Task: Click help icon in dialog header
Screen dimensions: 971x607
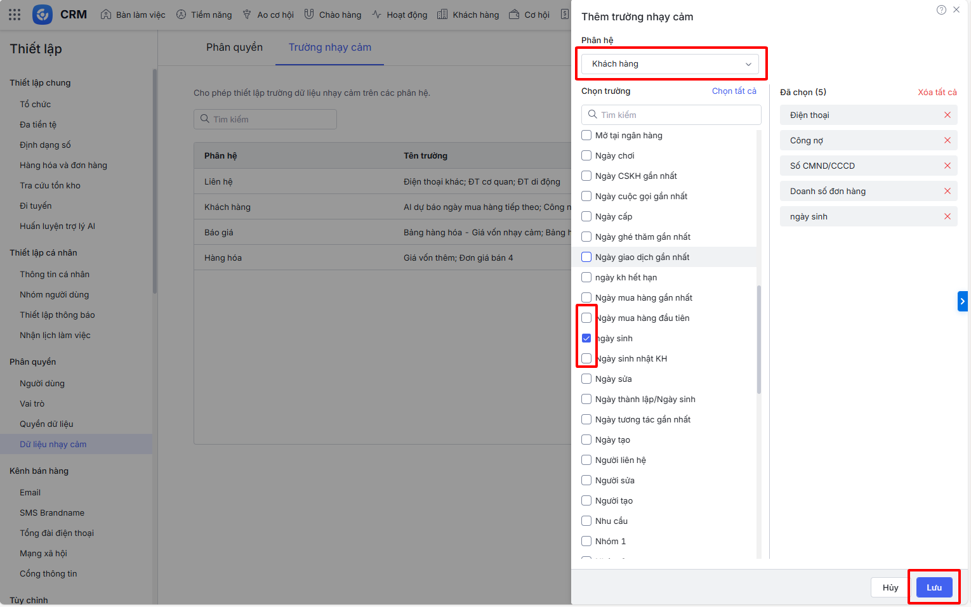Action: pos(941,10)
